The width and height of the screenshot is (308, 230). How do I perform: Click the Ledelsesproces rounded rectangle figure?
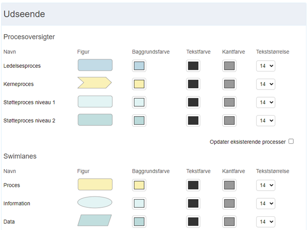click(x=95, y=65)
